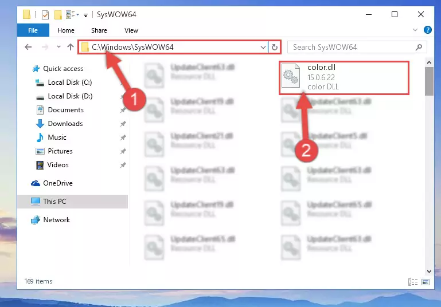Click the vertical scrollbar thumb
Viewport: 441px width, 307px height.
429,81
